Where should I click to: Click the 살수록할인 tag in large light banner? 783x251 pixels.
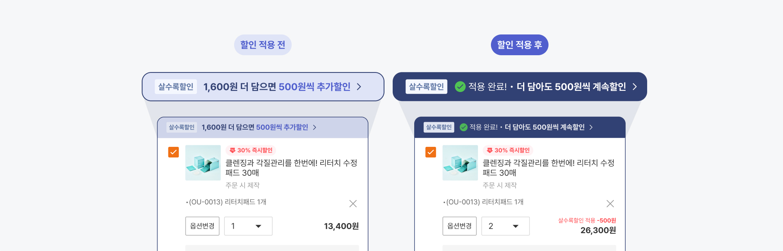[x=176, y=87]
